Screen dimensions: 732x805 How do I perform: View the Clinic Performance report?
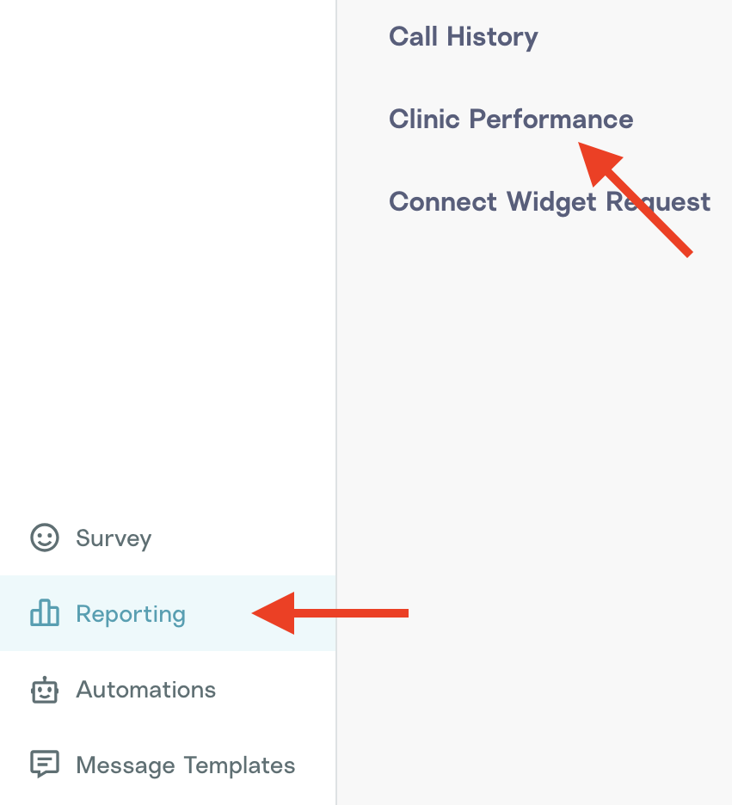[x=510, y=119]
